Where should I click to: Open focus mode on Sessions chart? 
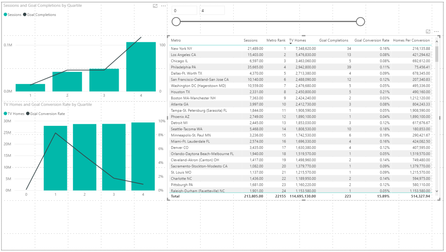click(x=155, y=6)
